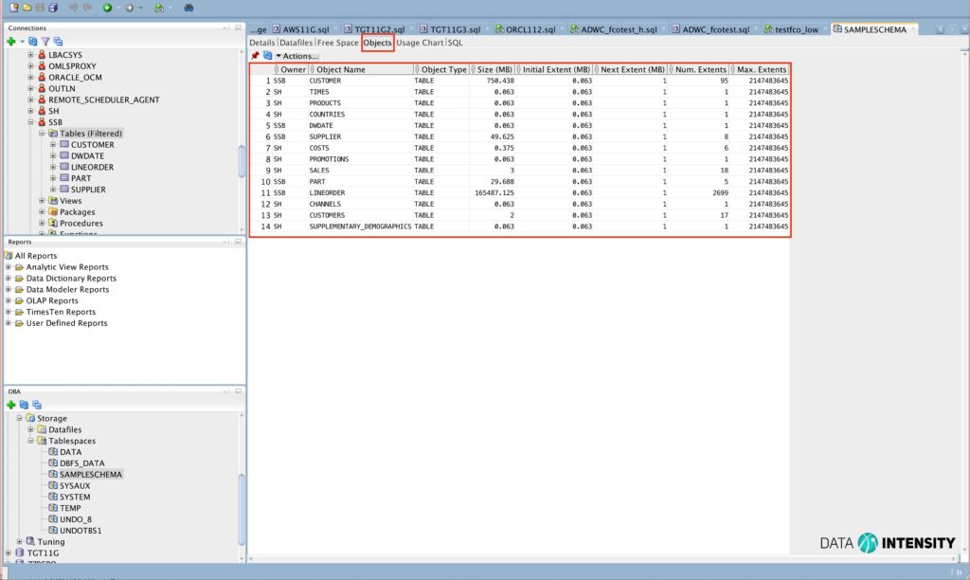Expand the Tuning node in DBA
The image size is (970, 580).
(x=20, y=541)
